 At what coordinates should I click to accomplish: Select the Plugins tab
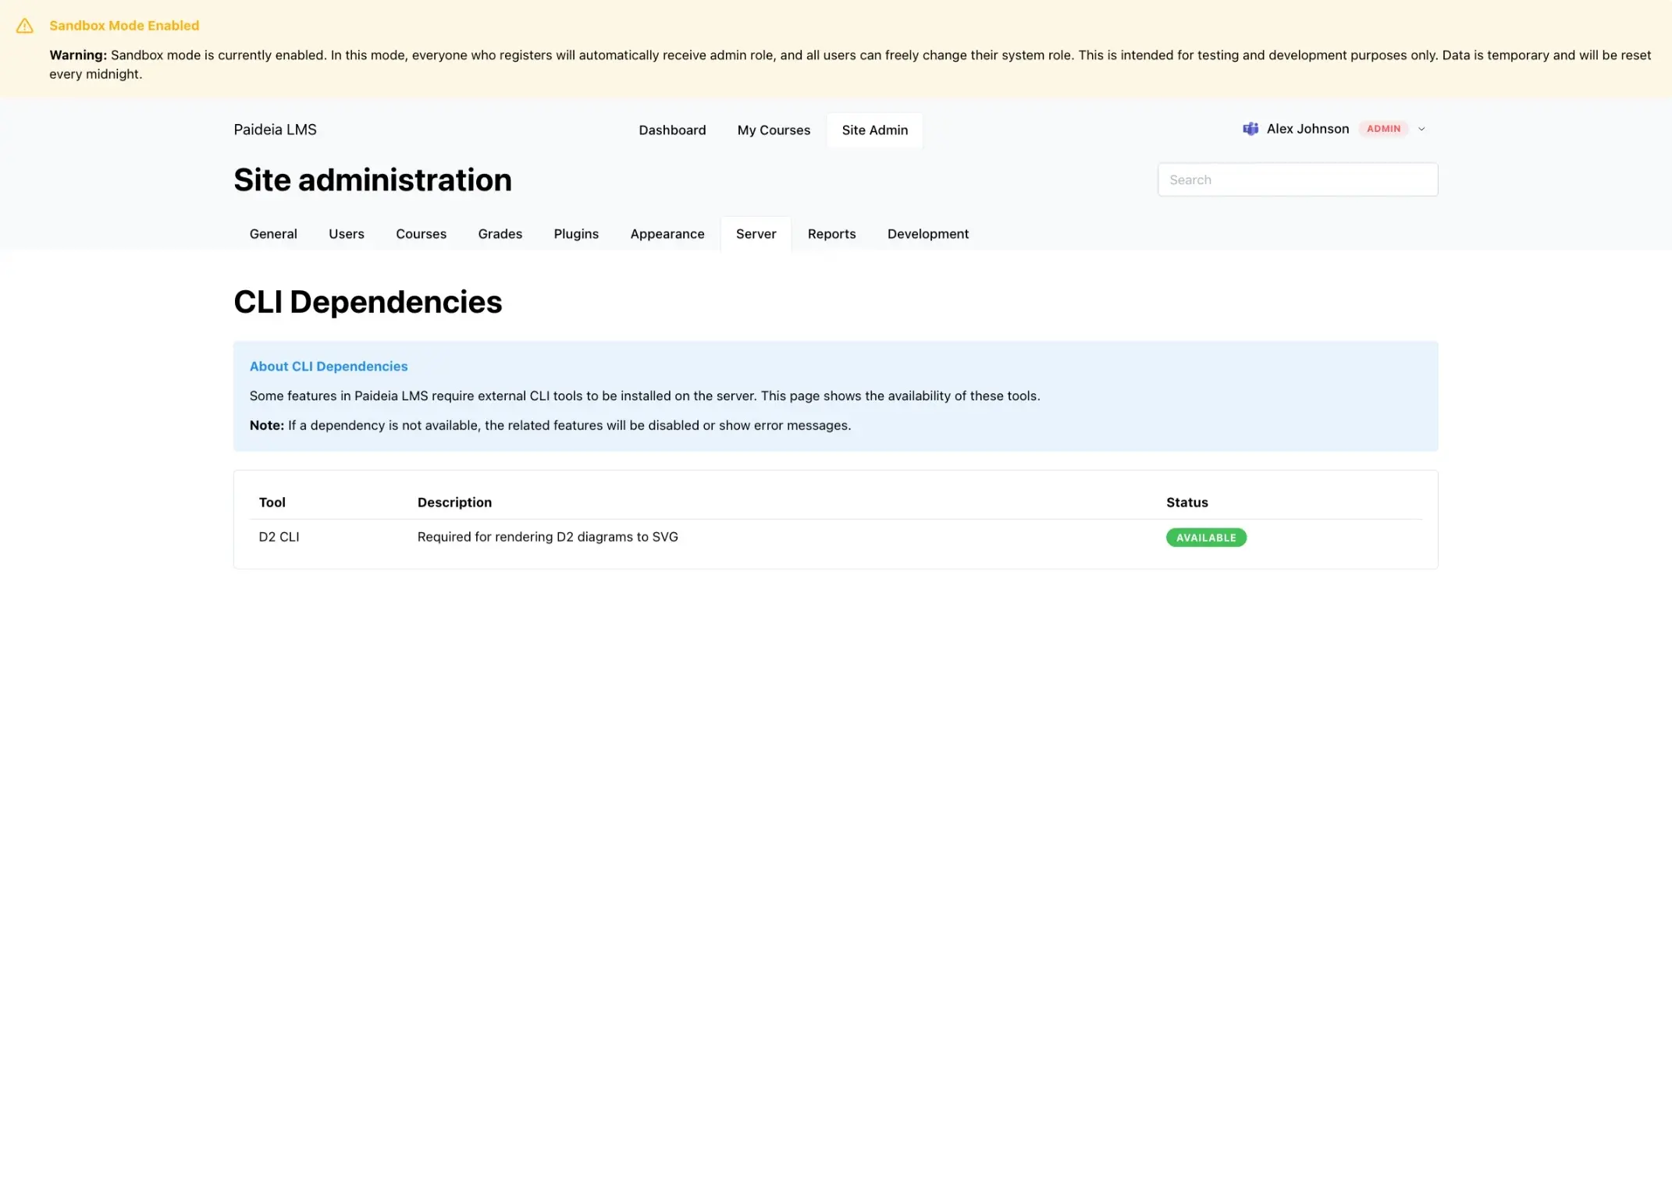tap(575, 234)
